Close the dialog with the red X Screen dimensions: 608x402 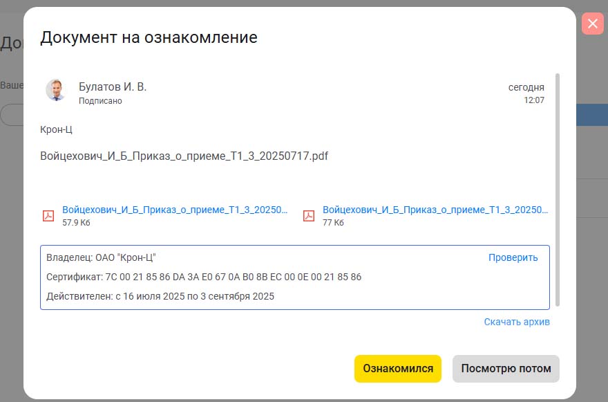(592, 24)
